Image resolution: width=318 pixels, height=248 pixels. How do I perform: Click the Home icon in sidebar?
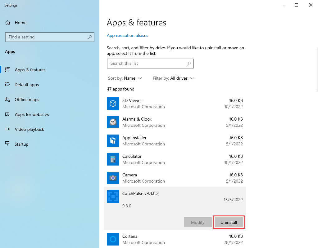[x=8, y=23]
